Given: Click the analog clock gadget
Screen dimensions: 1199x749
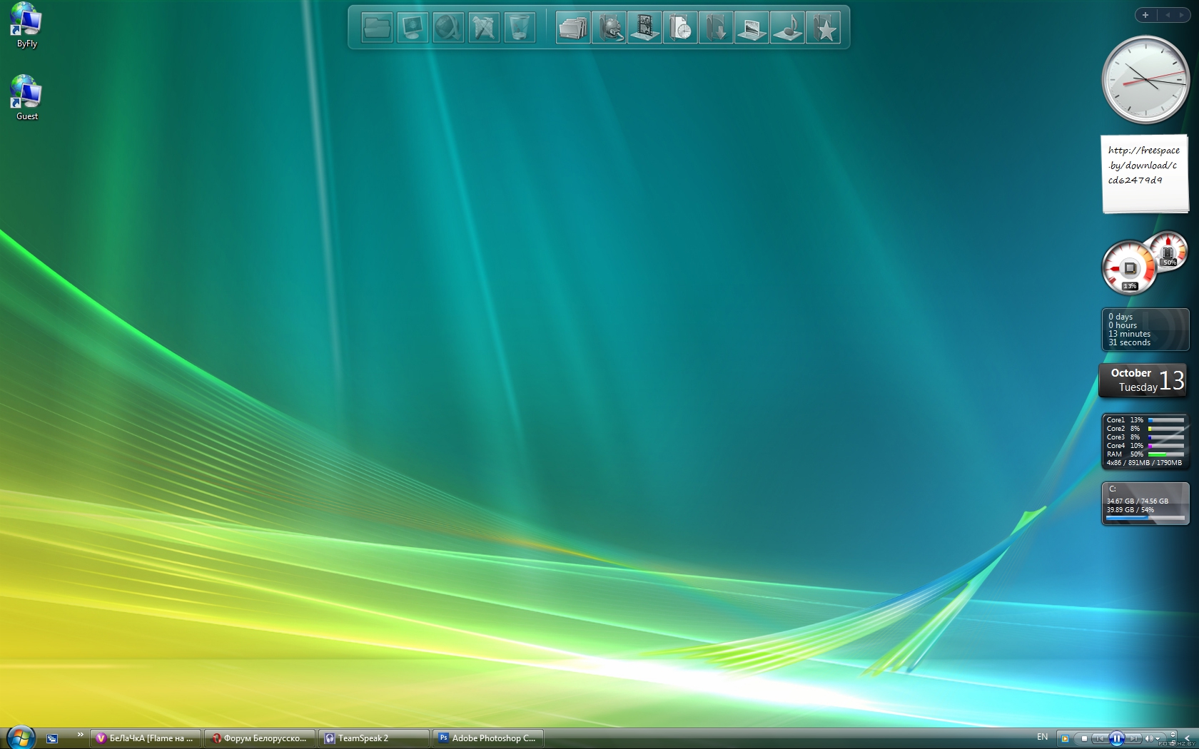Looking at the screenshot, I should pyautogui.click(x=1145, y=80).
